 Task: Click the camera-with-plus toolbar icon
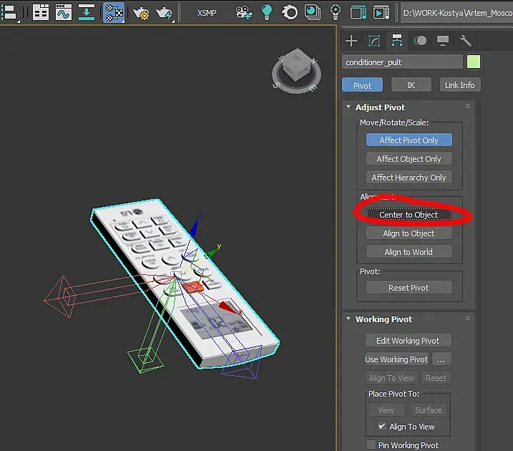tap(243, 13)
